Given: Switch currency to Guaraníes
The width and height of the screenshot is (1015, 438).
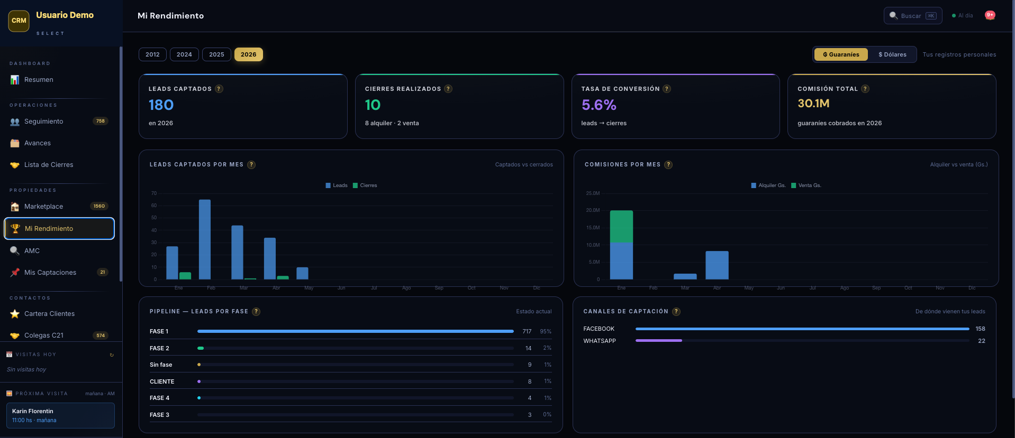Looking at the screenshot, I should click(x=841, y=54).
